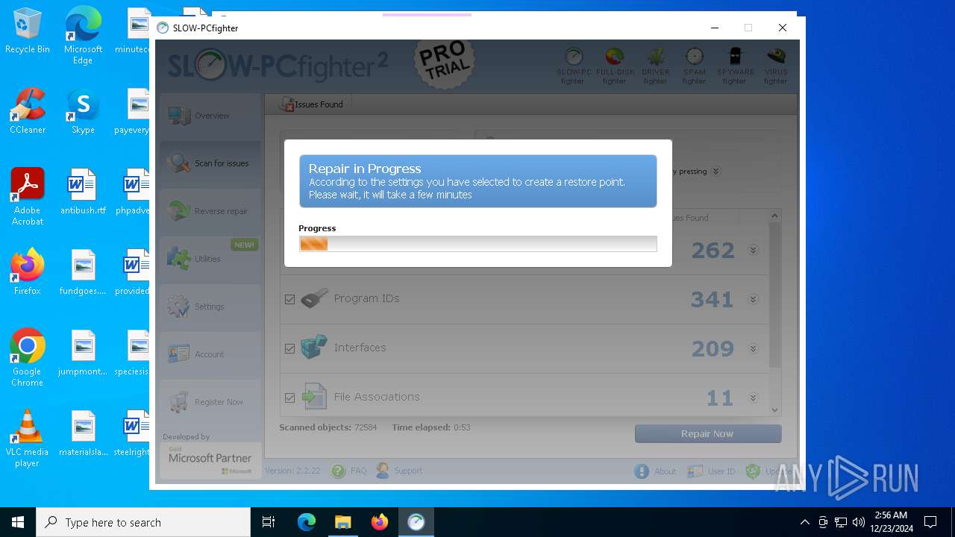955x537 pixels.
Task: Click the Support person icon
Action: point(382,471)
